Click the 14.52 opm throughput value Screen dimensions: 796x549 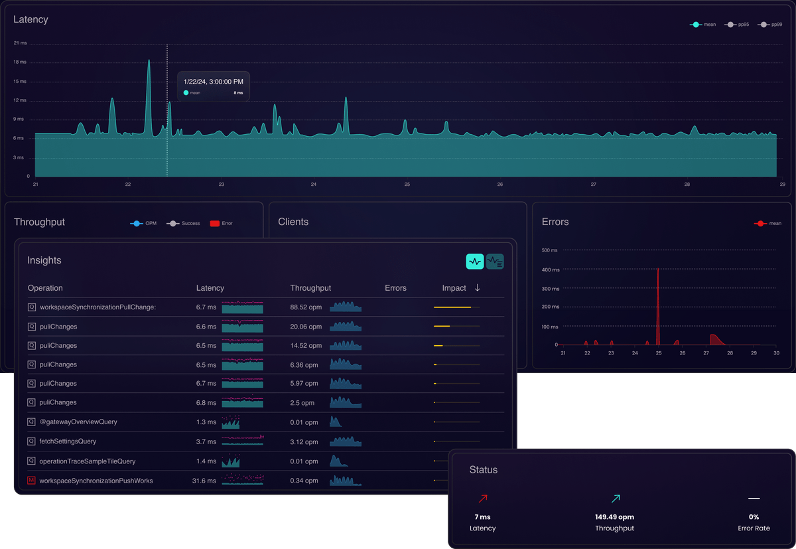(x=306, y=345)
